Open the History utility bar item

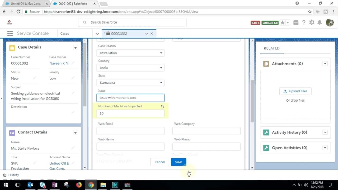click(11, 175)
